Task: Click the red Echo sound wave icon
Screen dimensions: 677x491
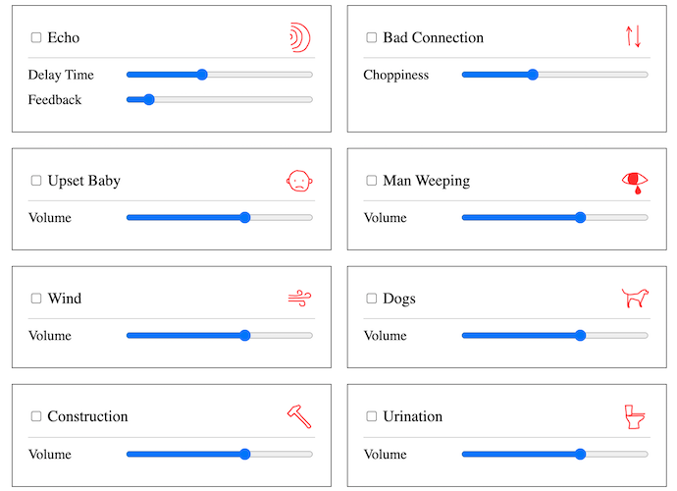Action: click(x=300, y=37)
